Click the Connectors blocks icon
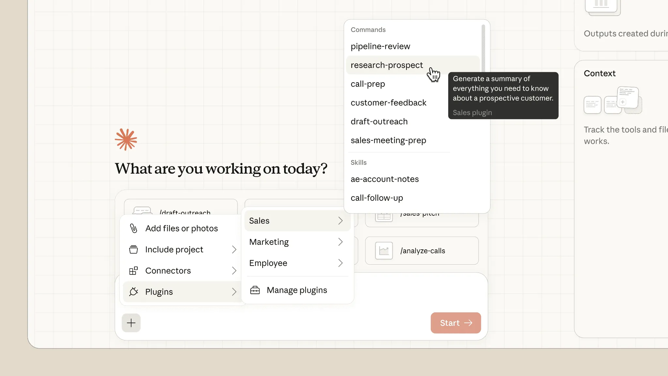Screen dimensions: 668x376 (x=133, y=270)
